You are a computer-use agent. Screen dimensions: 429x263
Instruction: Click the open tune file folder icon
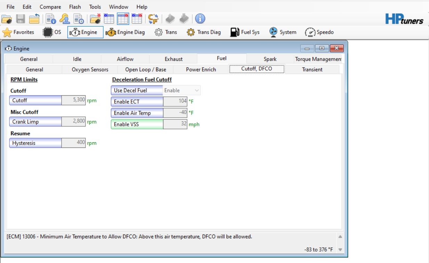[x=7, y=19]
